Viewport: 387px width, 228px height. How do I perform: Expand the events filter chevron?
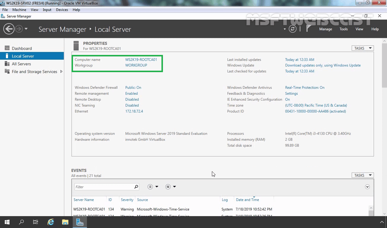[367, 187]
